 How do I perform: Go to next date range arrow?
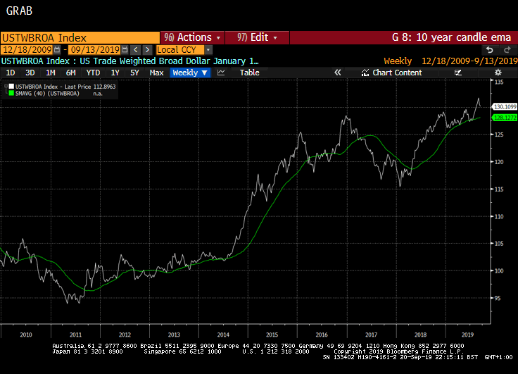[x=148, y=50]
